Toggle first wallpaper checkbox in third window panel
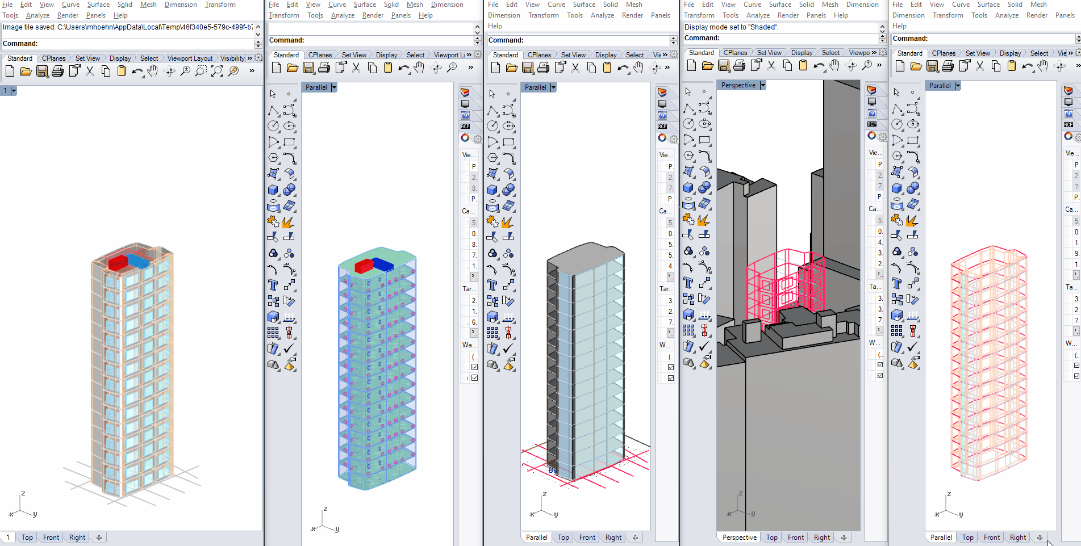1081x546 pixels. point(671,367)
